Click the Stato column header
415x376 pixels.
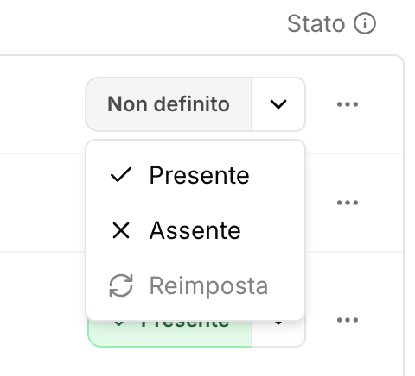click(331, 23)
